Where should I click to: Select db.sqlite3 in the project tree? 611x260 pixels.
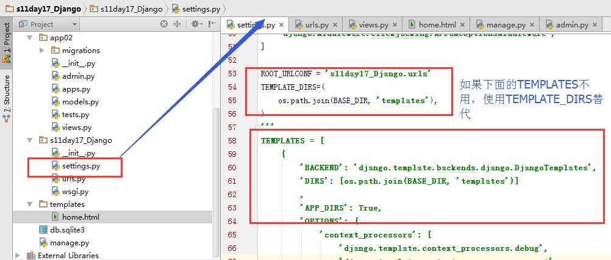(x=62, y=229)
